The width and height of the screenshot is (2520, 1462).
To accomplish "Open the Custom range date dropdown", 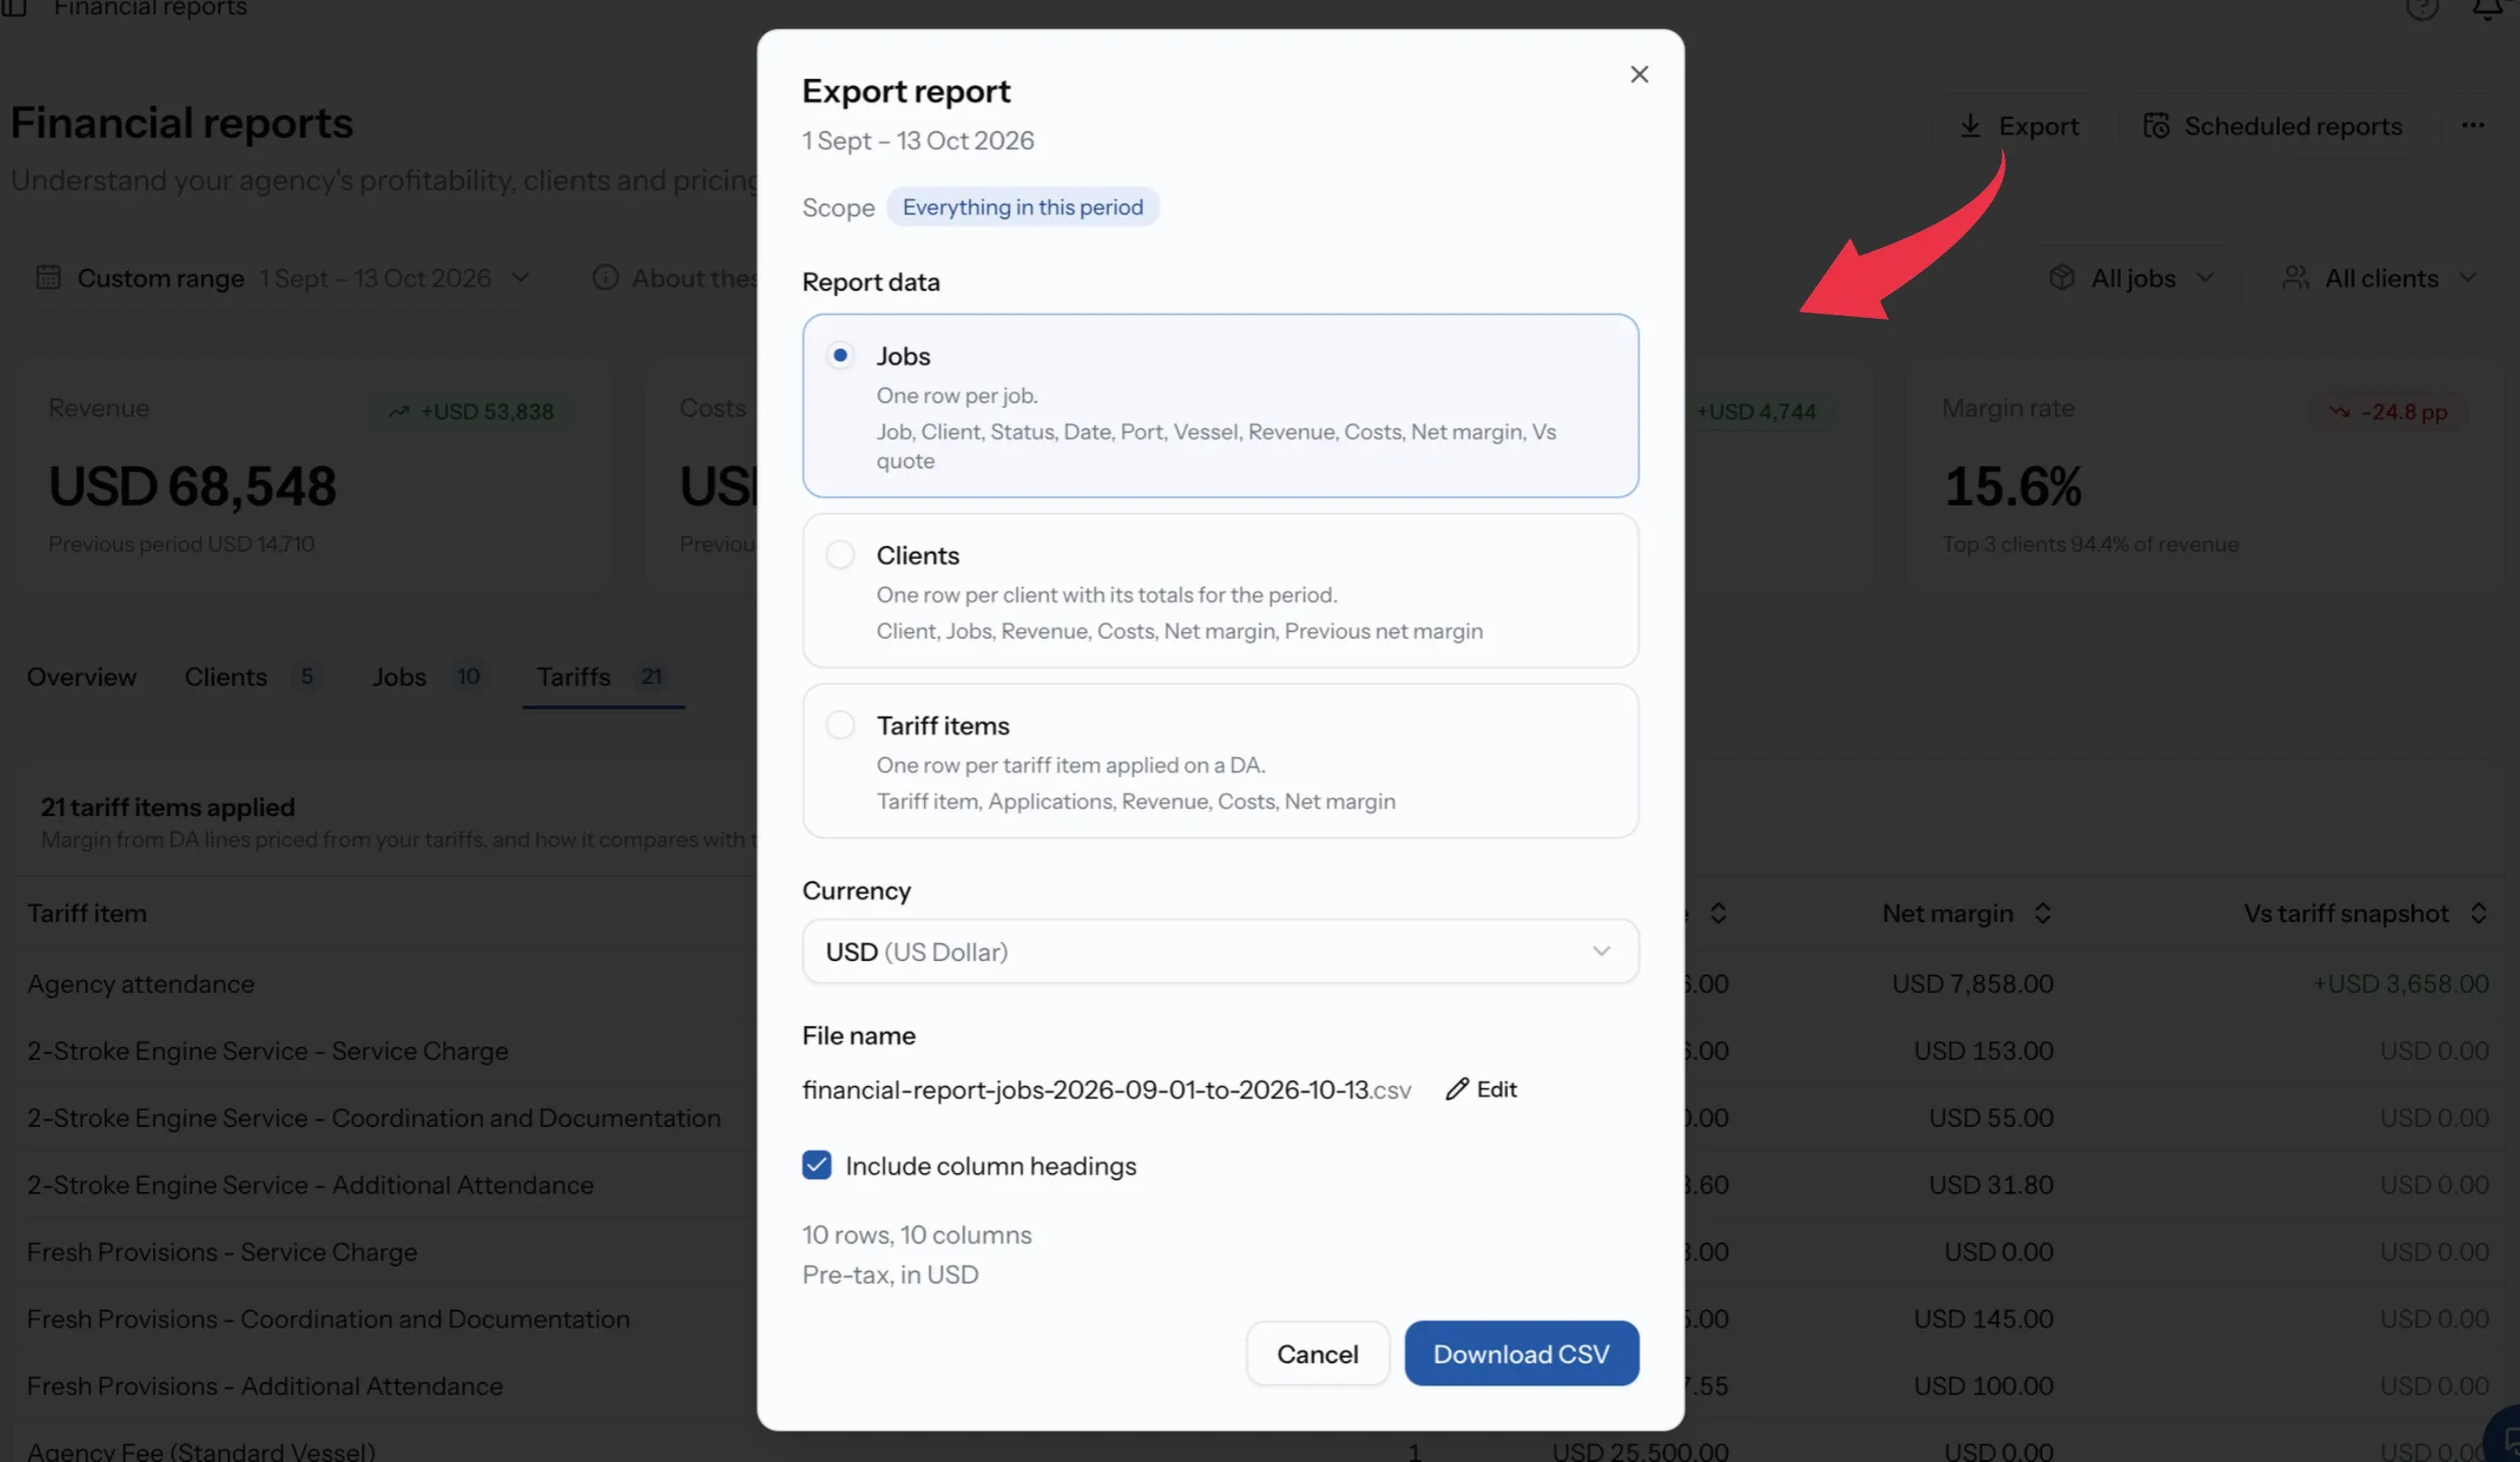I will [x=283, y=278].
